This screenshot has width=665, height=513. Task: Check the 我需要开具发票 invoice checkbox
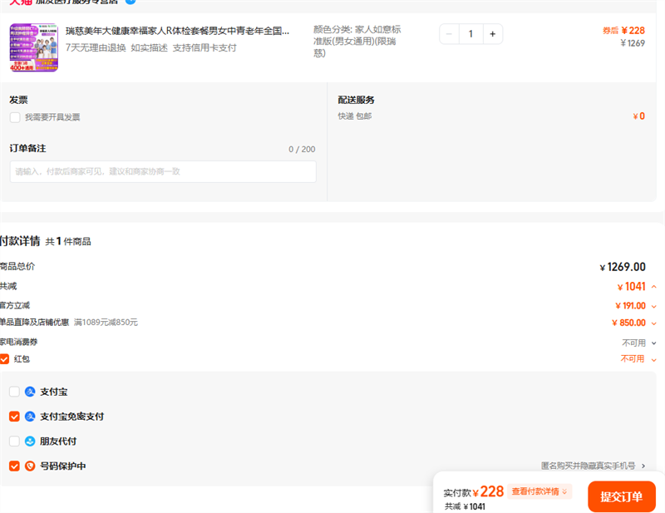pos(15,117)
